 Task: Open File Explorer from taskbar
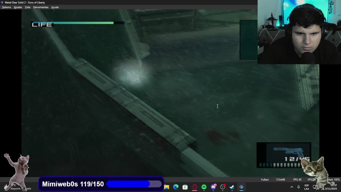tap(167, 187)
